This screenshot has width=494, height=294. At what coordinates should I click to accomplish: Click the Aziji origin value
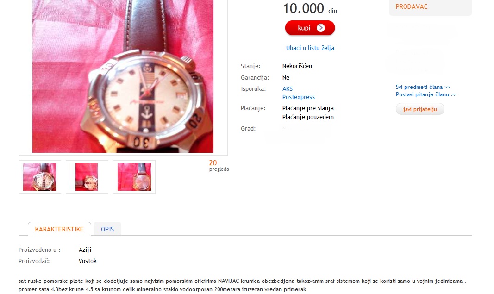click(85, 250)
